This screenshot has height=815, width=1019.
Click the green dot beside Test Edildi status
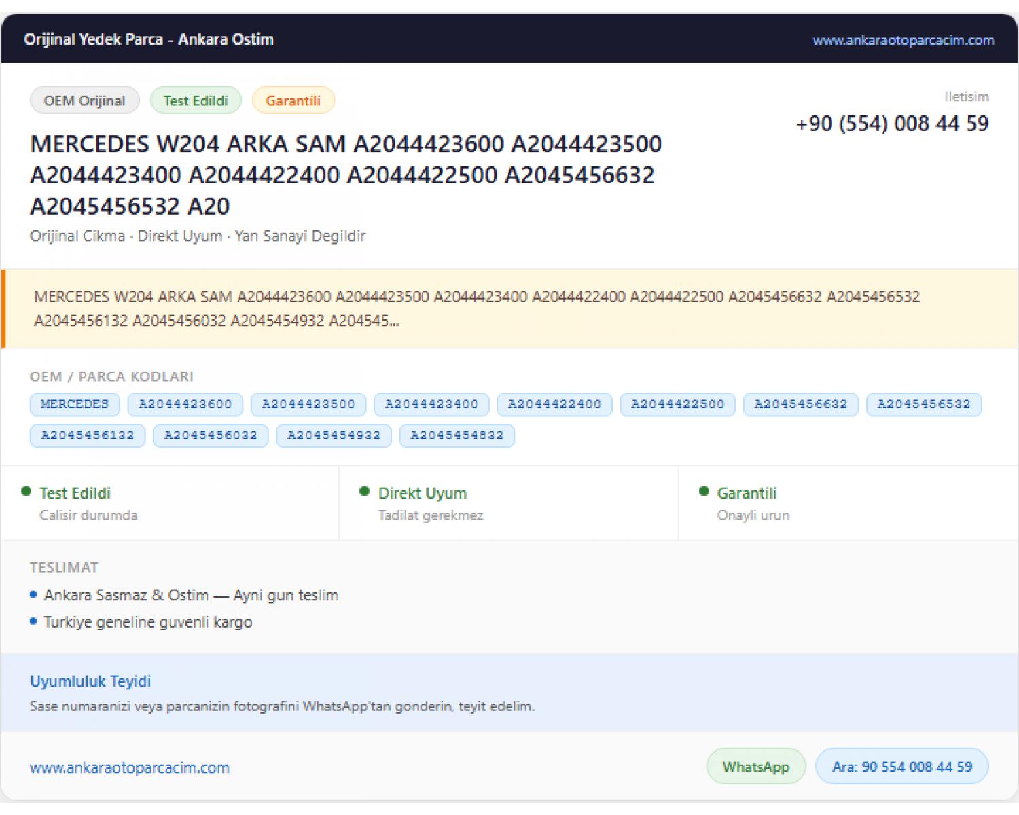coord(26,491)
